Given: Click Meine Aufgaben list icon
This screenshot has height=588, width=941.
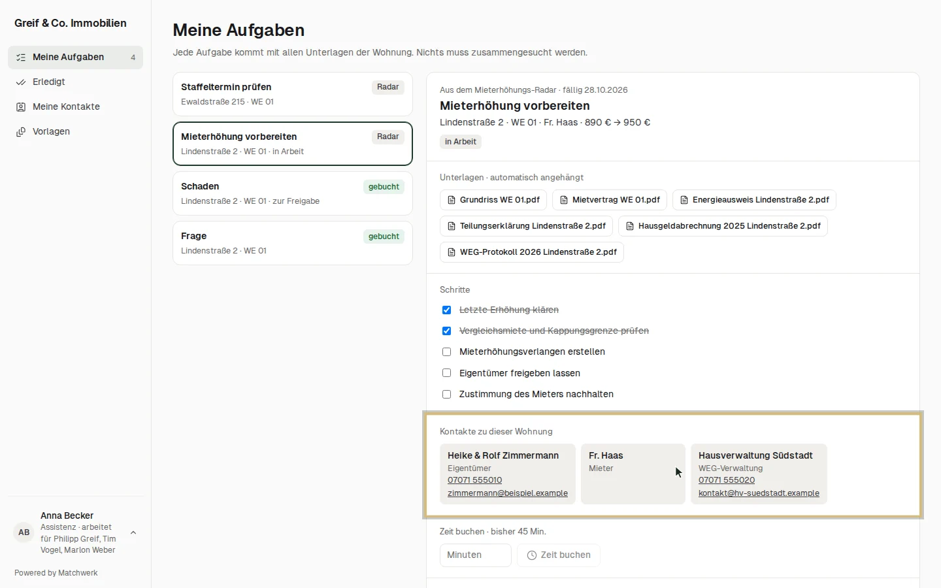Looking at the screenshot, I should [x=21, y=57].
